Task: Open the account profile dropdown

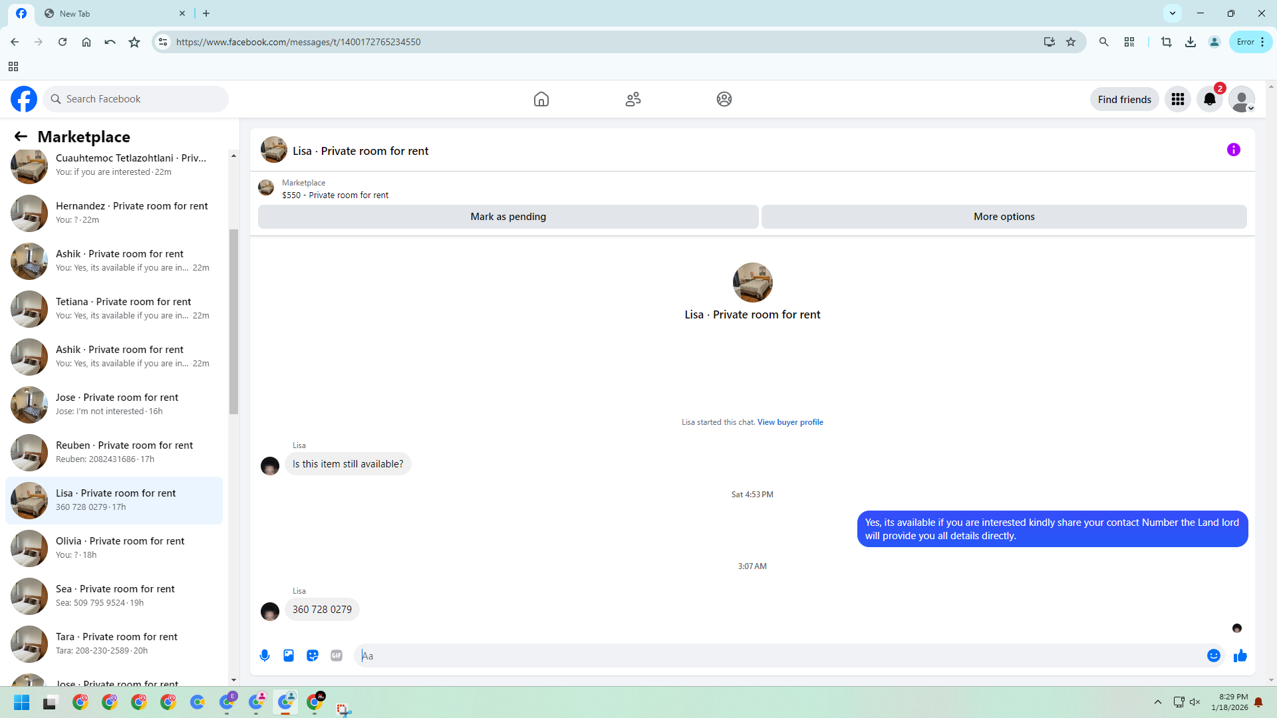Action: pyautogui.click(x=1242, y=99)
